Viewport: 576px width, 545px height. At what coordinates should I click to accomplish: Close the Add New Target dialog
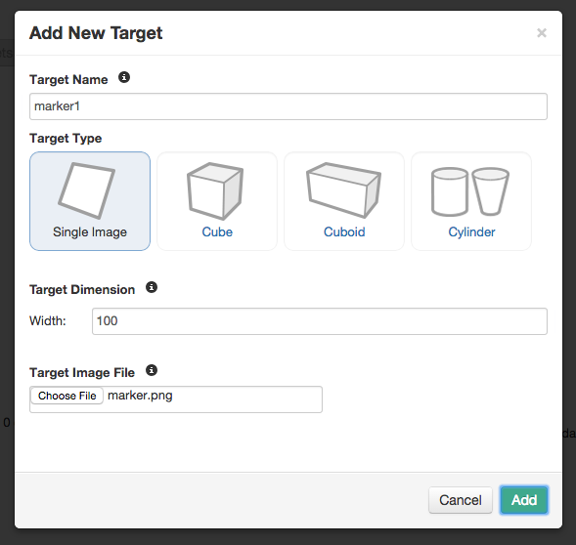pos(542,33)
